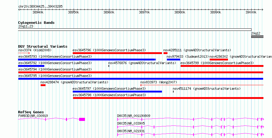Click the DHX35|NM_021931 transcript label
The image size is (272, 138).
131,131
